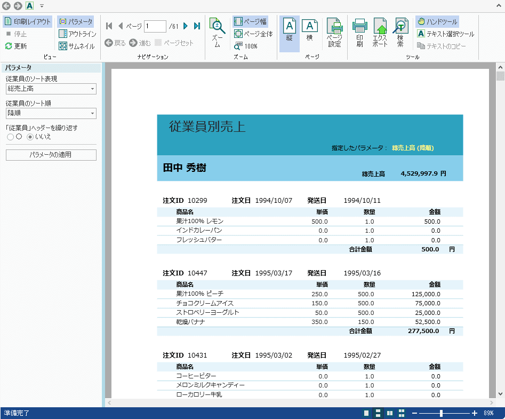Toggle 印刷レイアウト print layout view
The height and width of the screenshot is (419, 505).
point(28,21)
